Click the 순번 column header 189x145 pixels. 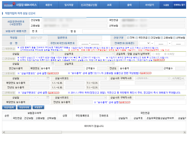[7, 116]
